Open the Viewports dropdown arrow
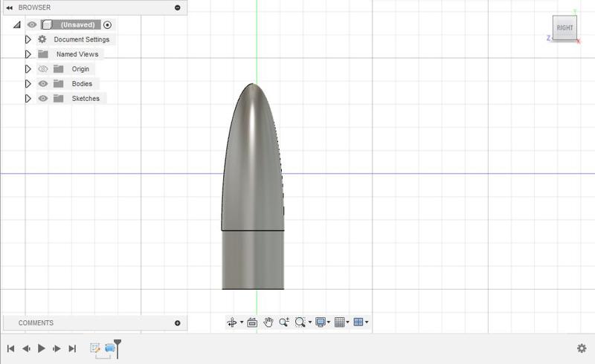The image size is (595, 364). (x=367, y=322)
